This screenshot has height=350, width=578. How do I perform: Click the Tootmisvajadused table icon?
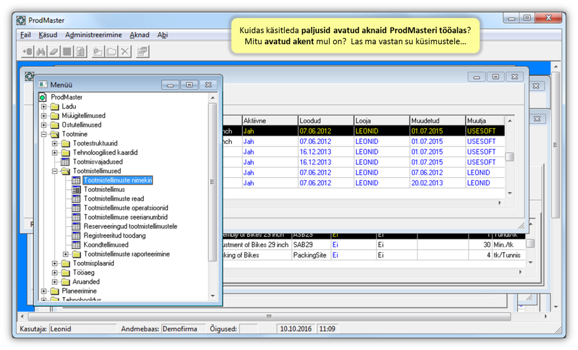pos(65,162)
